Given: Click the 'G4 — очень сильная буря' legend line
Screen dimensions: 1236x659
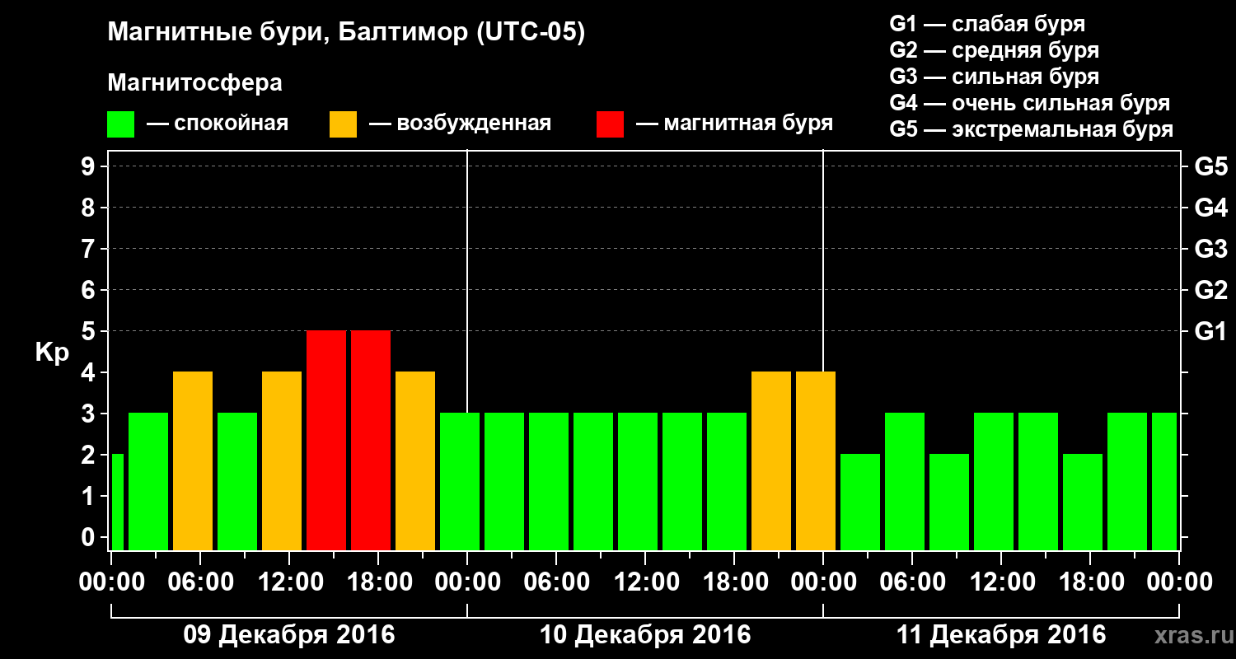Looking at the screenshot, I should pos(1029,104).
